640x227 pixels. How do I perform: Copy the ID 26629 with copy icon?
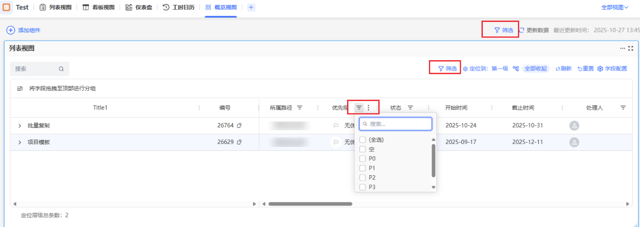coord(239,143)
